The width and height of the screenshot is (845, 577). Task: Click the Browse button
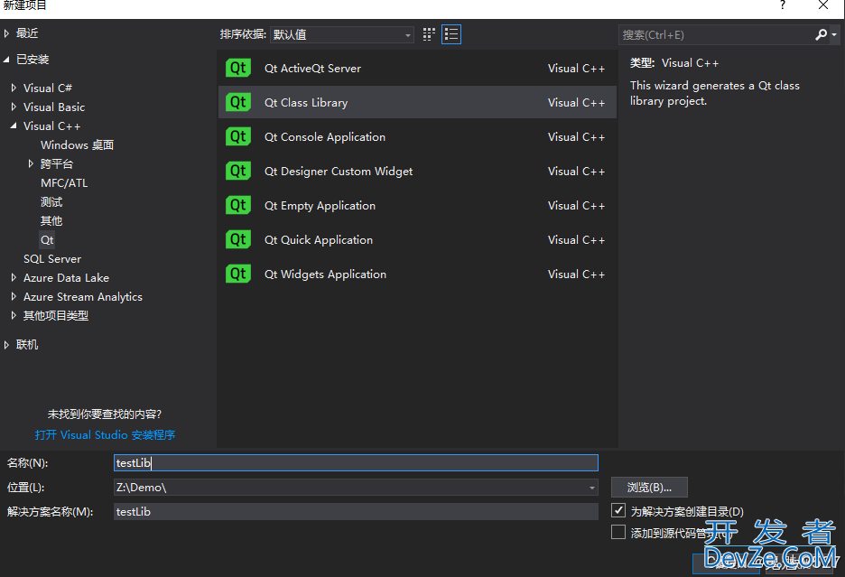tap(649, 488)
